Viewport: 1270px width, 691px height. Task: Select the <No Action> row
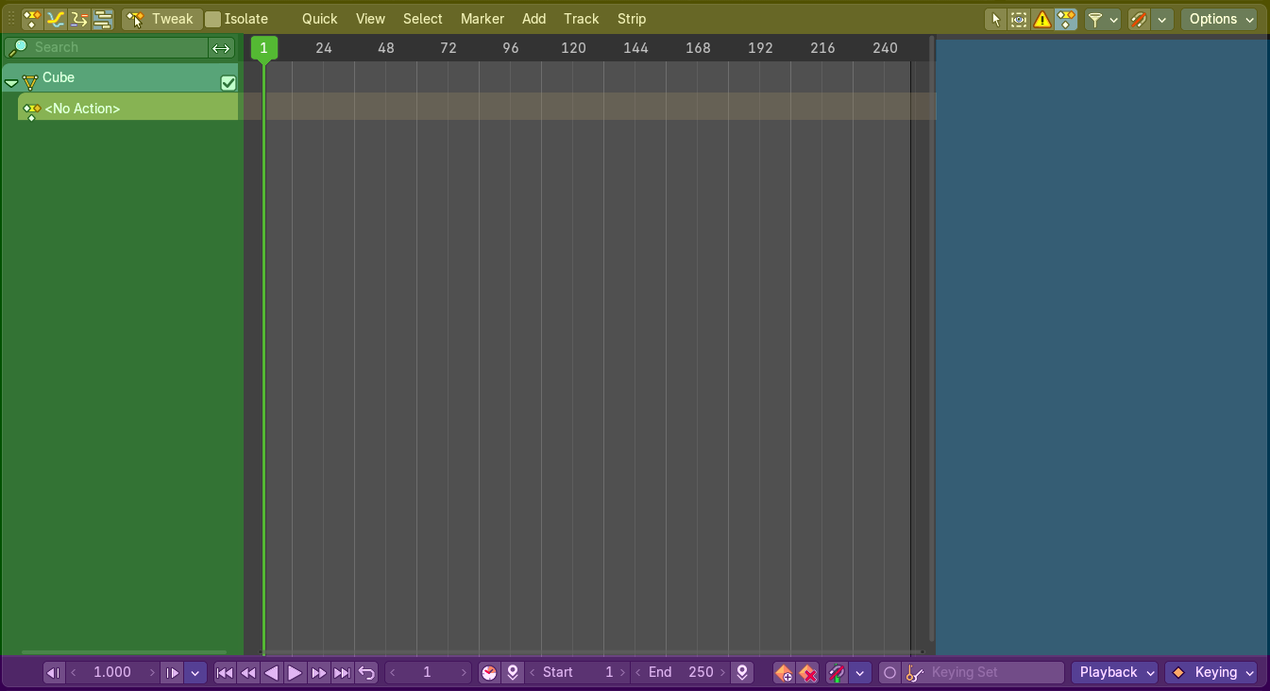click(127, 108)
